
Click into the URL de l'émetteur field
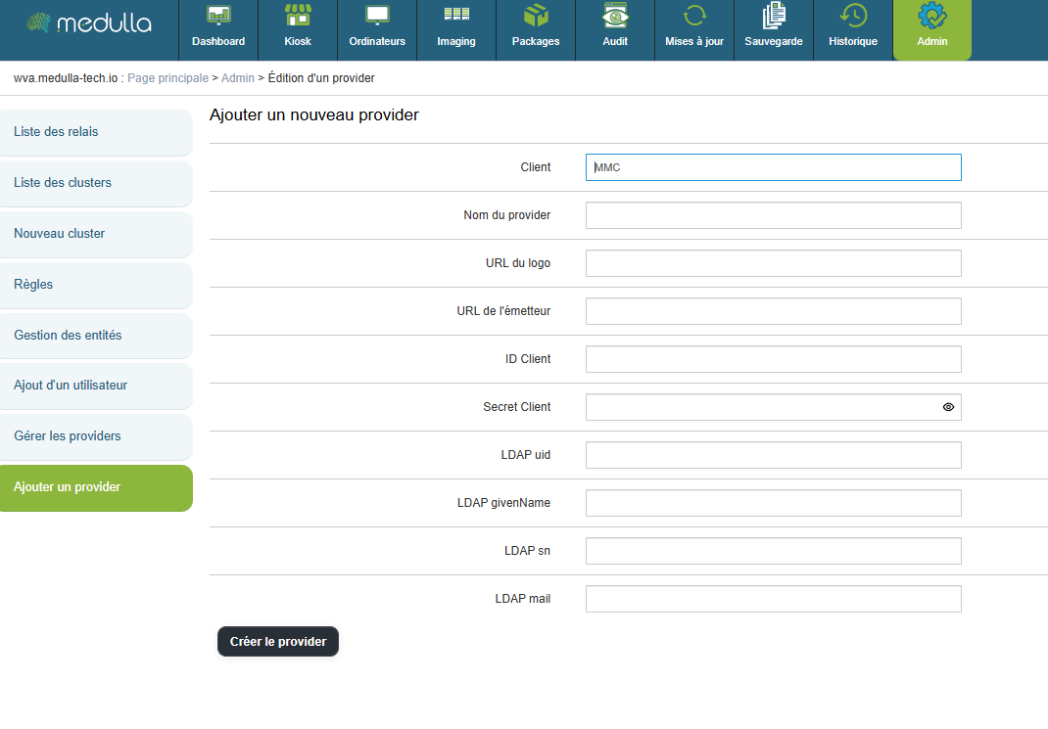[x=773, y=311]
